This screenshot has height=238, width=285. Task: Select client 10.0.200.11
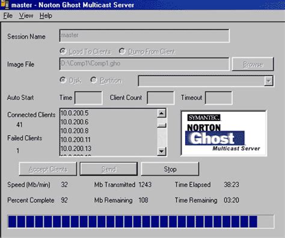108,140
